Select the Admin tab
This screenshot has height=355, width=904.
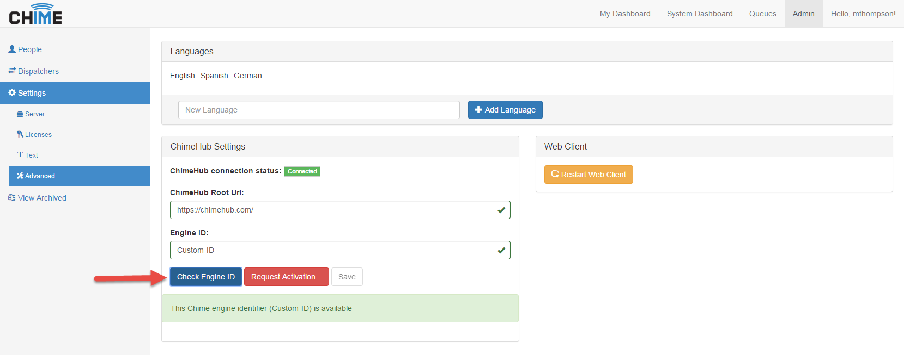coord(804,14)
